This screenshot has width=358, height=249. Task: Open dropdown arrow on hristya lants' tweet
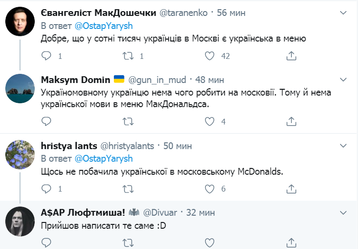344,146
